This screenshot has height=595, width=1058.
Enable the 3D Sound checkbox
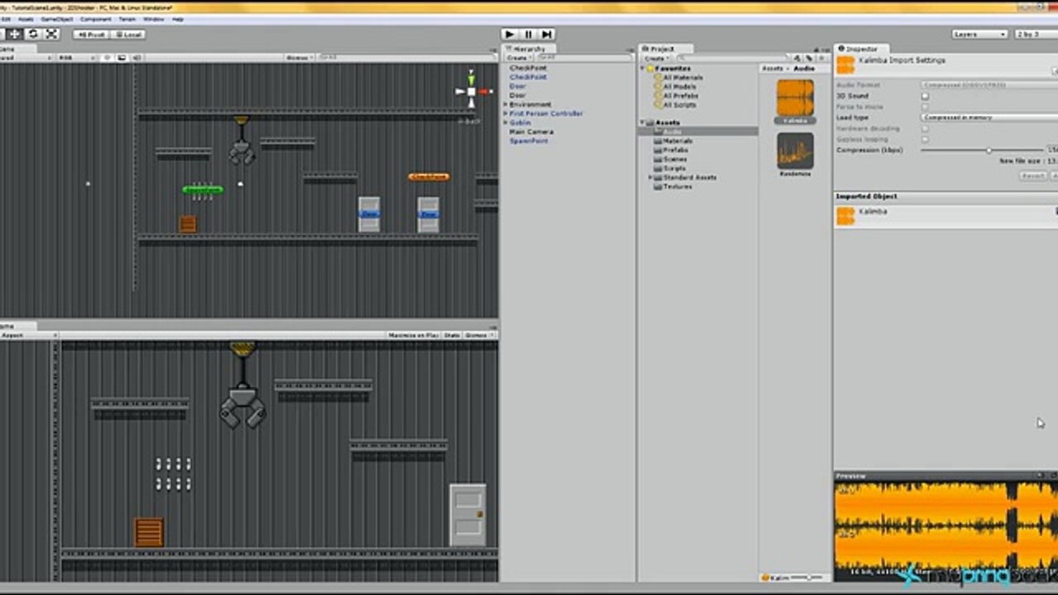pyautogui.click(x=925, y=96)
